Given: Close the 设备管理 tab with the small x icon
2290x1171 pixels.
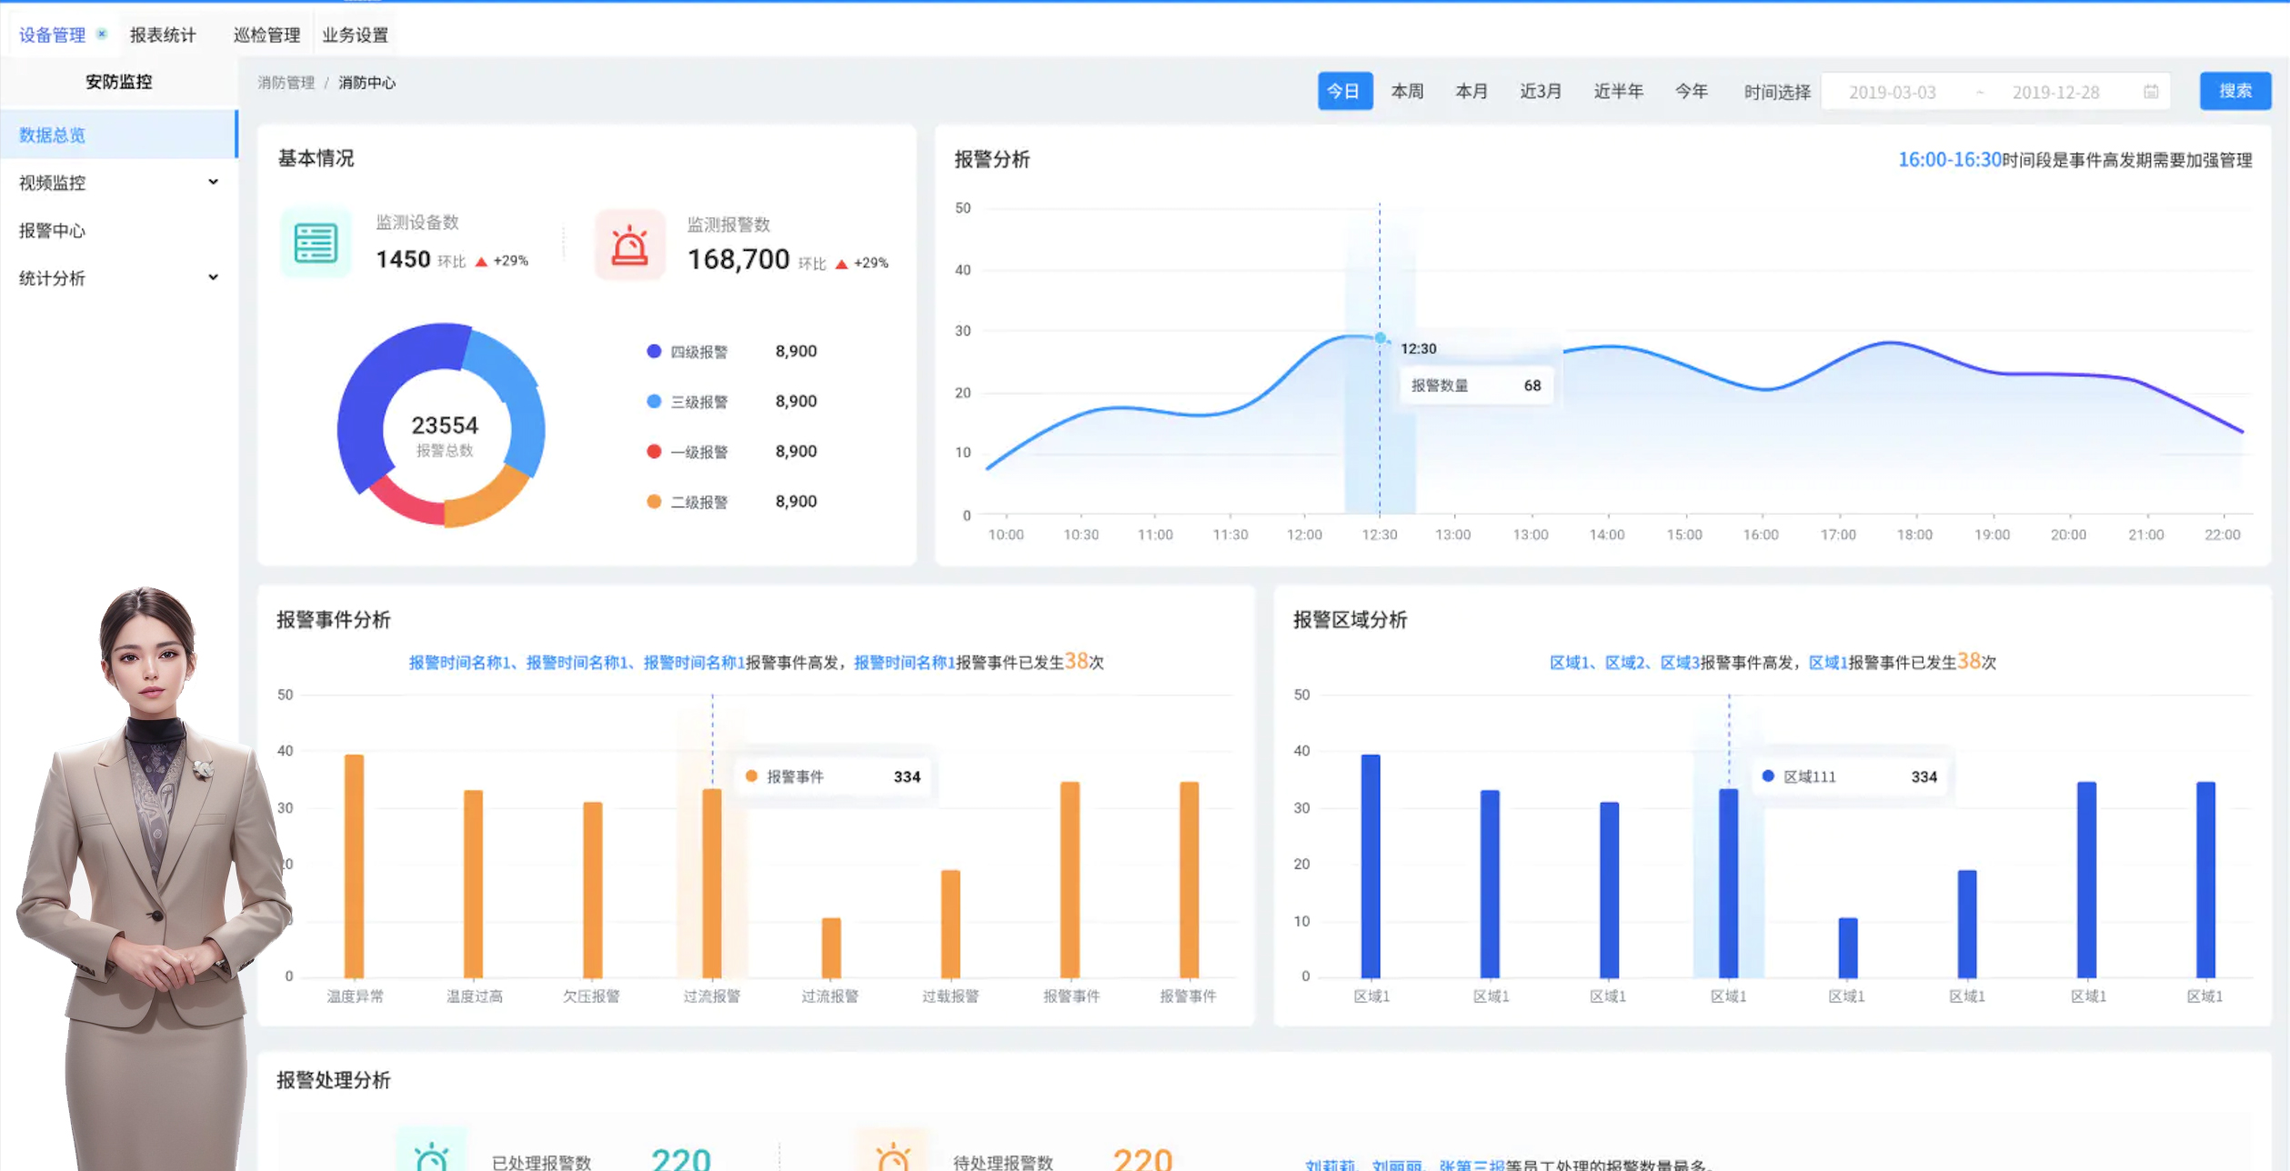Looking at the screenshot, I should pos(102,34).
